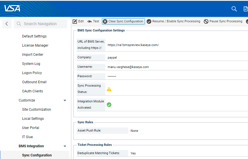Screen dimensions: 248x159
Task: Click Deduplicate Matching Tickets label
Action: coord(99,153)
